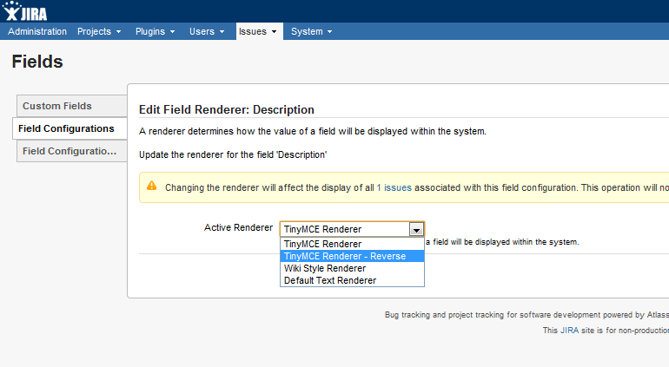
Task: Open the Users dropdown menu
Action: (207, 31)
